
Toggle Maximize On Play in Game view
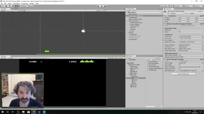[x=102, y=58]
